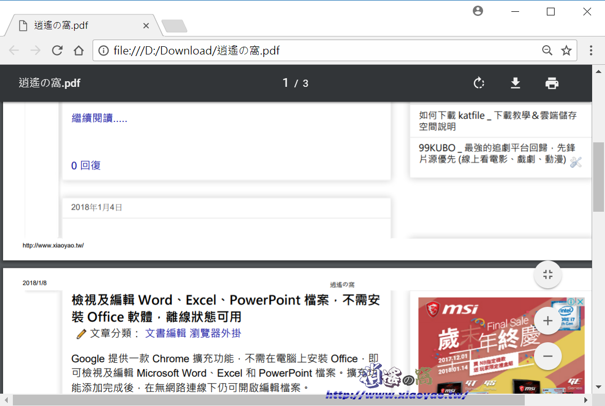
Task: View site information icon in address bar
Action: click(x=103, y=50)
